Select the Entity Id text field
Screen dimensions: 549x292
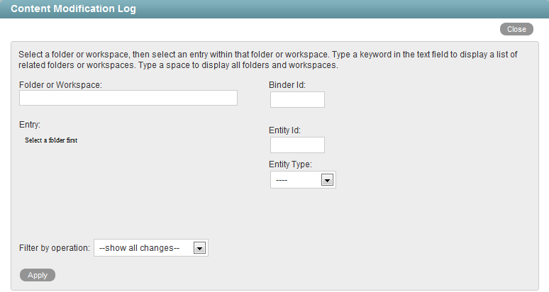click(297, 145)
